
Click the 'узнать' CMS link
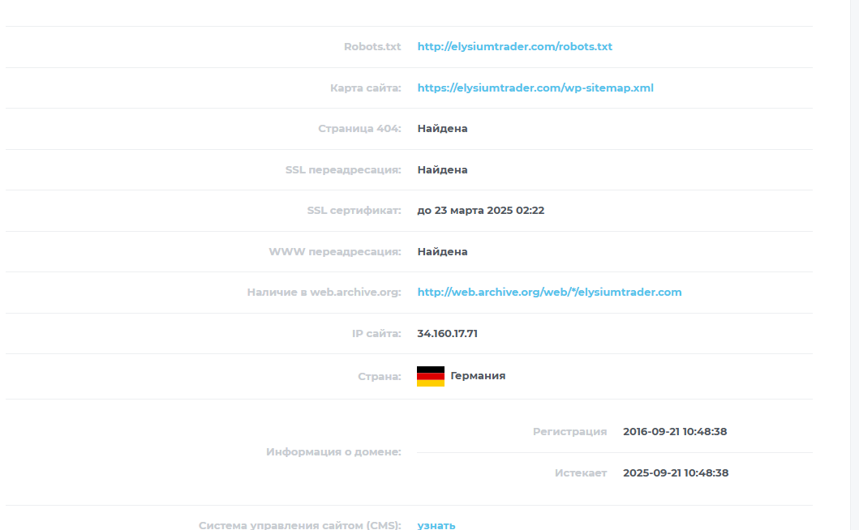[436, 525]
